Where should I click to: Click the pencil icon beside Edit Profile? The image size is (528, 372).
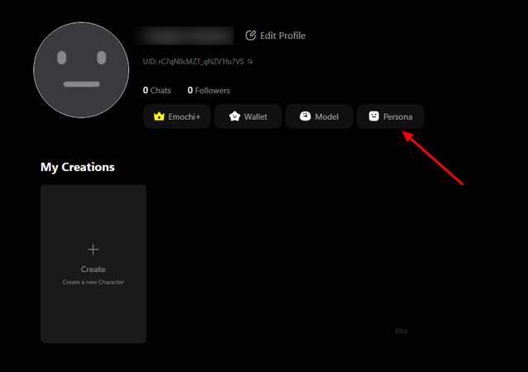click(x=250, y=36)
